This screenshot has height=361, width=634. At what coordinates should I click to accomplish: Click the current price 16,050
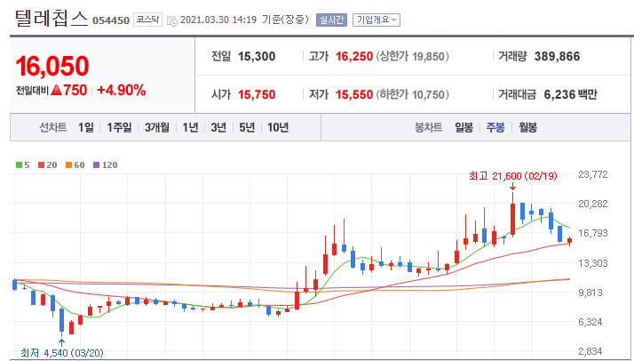tap(52, 67)
